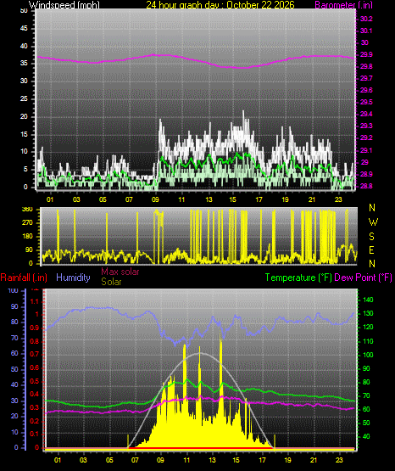The width and height of the screenshot is (395, 471).
Task: Click the "360" wind direction axis value
Action: (27, 210)
